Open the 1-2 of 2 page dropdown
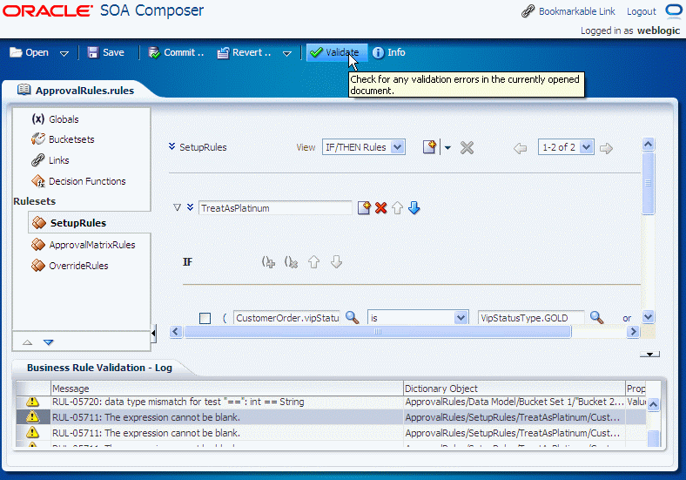The width and height of the screenshot is (686, 480). tap(566, 147)
